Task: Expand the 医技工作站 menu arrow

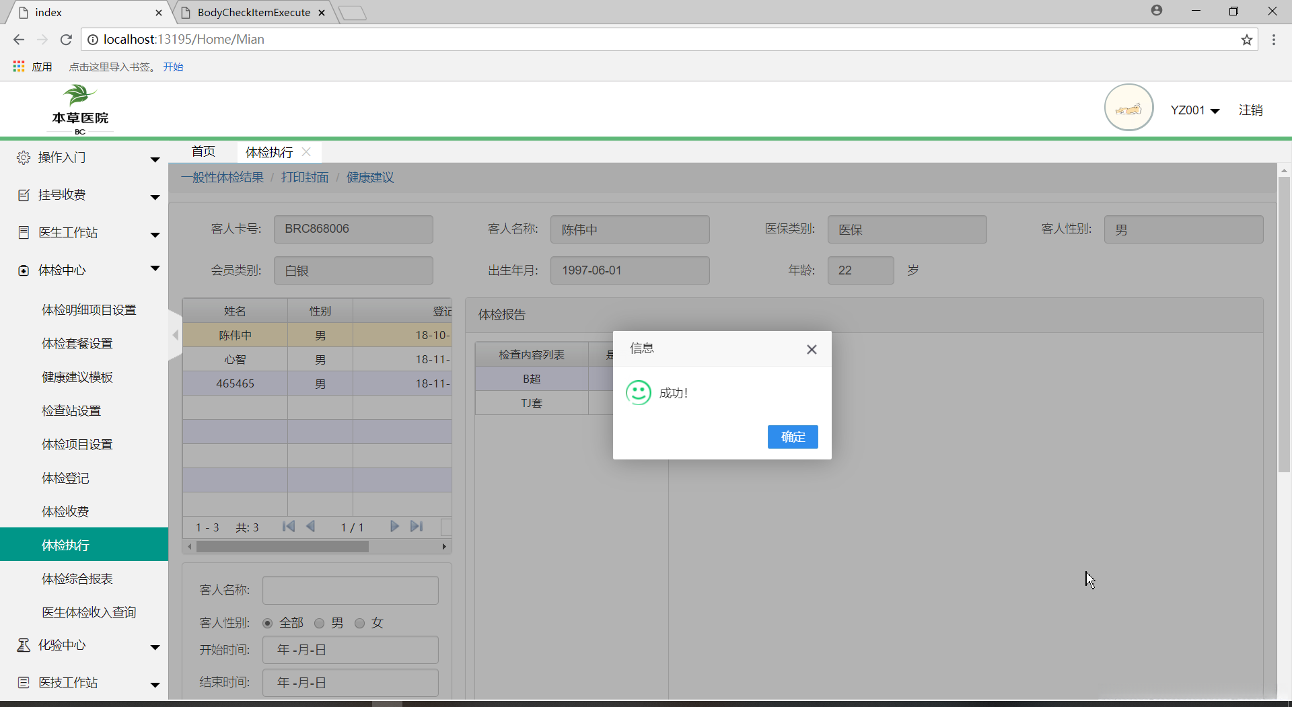Action: pyautogui.click(x=155, y=685)
